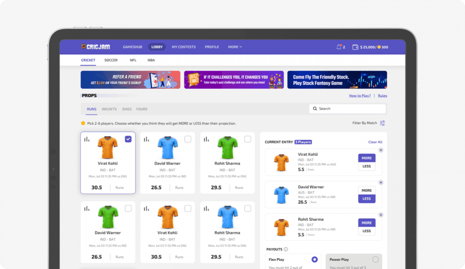The height and width of the screenshot is (269, 465).
Task: Select the Wickets props tab
Action: 109,109
